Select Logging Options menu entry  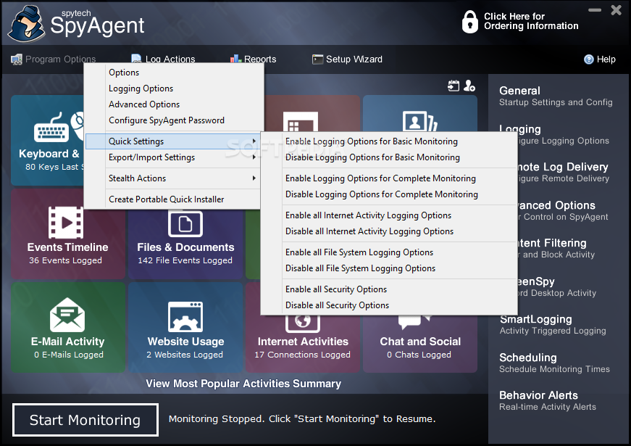point(173,88)
